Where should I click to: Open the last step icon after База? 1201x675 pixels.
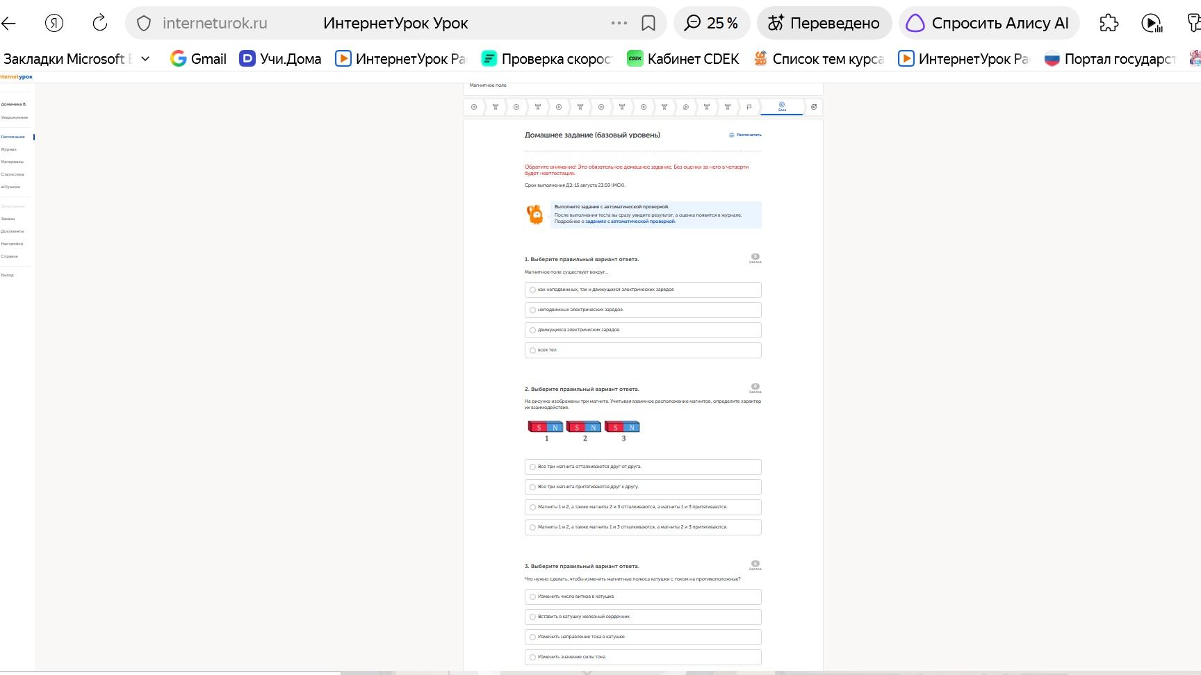coord(814,107)
